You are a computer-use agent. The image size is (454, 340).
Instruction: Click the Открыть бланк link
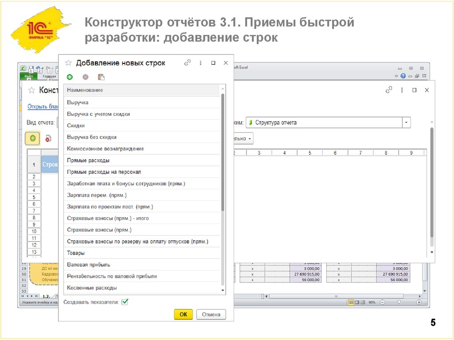42,107
